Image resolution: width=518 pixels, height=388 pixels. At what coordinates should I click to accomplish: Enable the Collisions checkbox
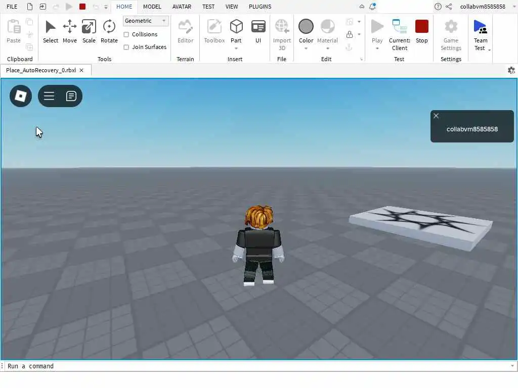(126, 34)
